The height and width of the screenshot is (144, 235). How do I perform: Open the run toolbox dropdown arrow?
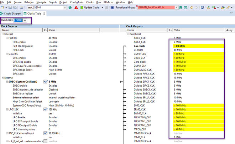click(x=218, y=7)
